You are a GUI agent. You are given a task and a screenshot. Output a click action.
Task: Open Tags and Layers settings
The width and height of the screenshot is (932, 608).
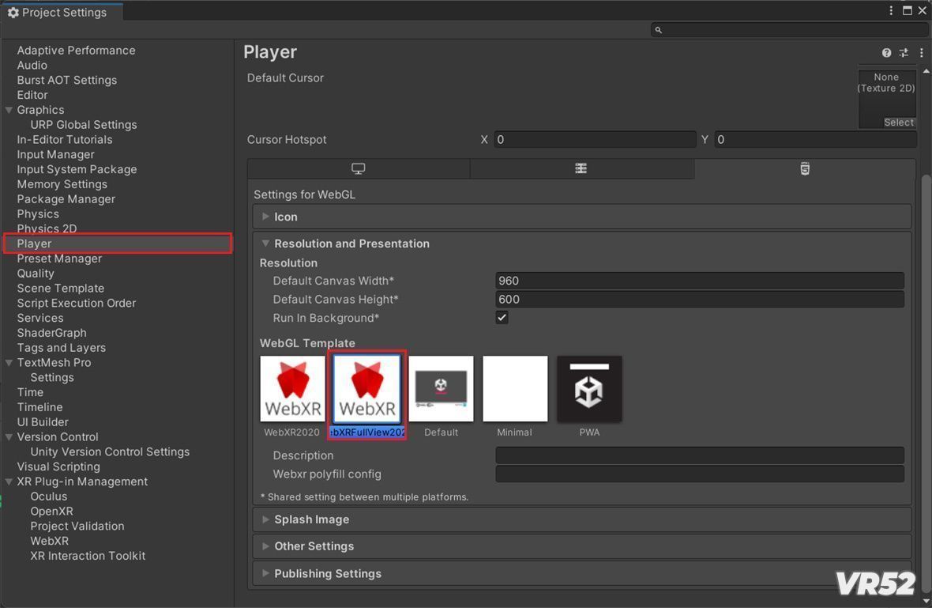(62, 348)
